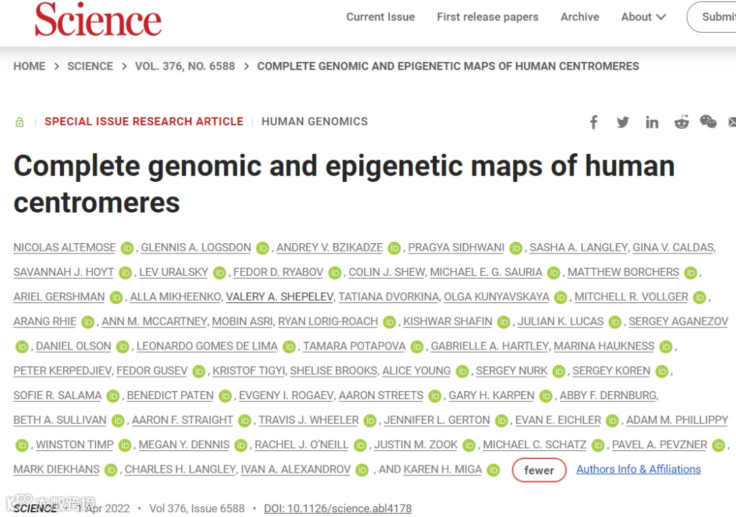Click the open access lock icon
The image size is (736, 517).
click(20, 122)
